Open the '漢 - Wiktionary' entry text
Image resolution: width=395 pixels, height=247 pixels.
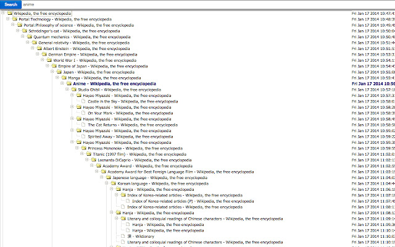pos(141,237)
